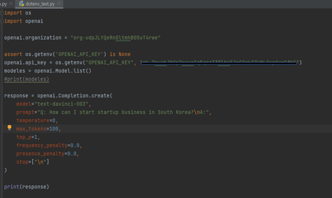Viewport: 332px width, 198px height.
Task: Select the dotenv_test.py editor tab
Action: click(39, 4)
